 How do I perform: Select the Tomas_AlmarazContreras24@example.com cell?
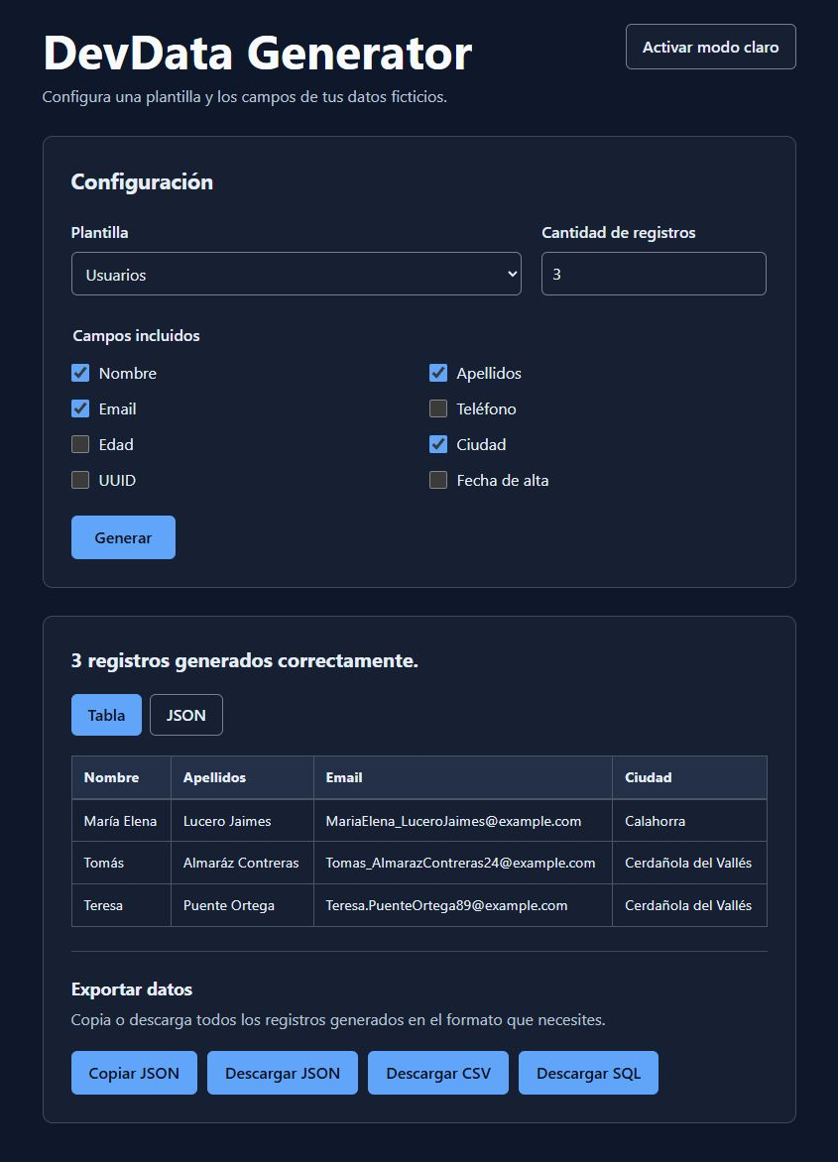[x=463, y=863]
